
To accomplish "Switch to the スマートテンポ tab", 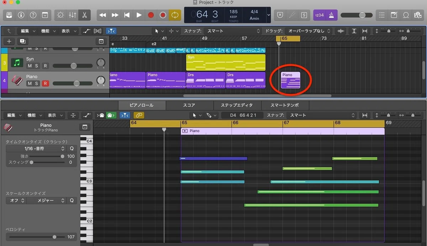I will pos(285,105).
